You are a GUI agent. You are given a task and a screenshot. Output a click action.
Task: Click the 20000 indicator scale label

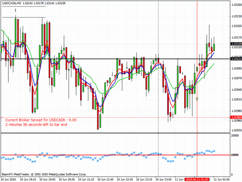click(235, 135)
